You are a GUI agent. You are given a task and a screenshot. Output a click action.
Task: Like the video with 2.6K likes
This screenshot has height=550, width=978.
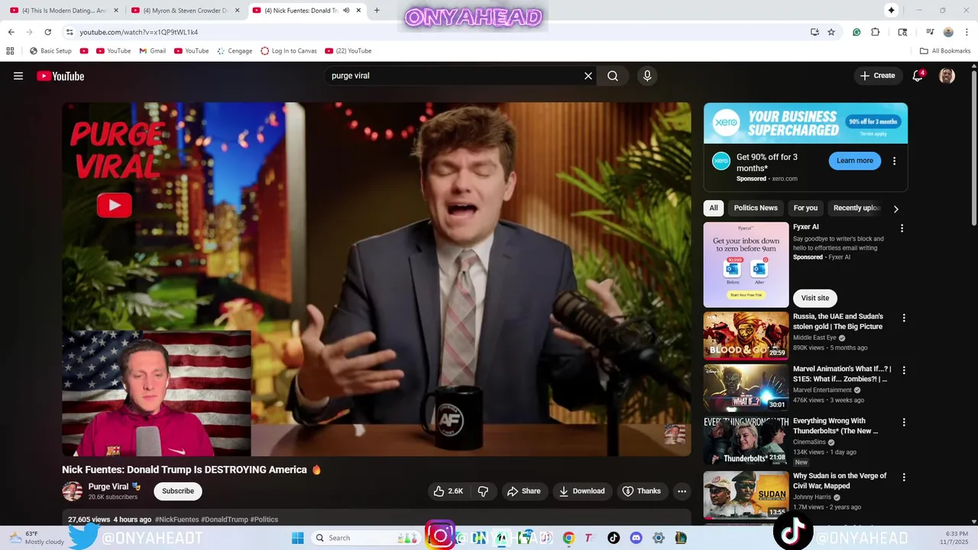tap(449, 491)
